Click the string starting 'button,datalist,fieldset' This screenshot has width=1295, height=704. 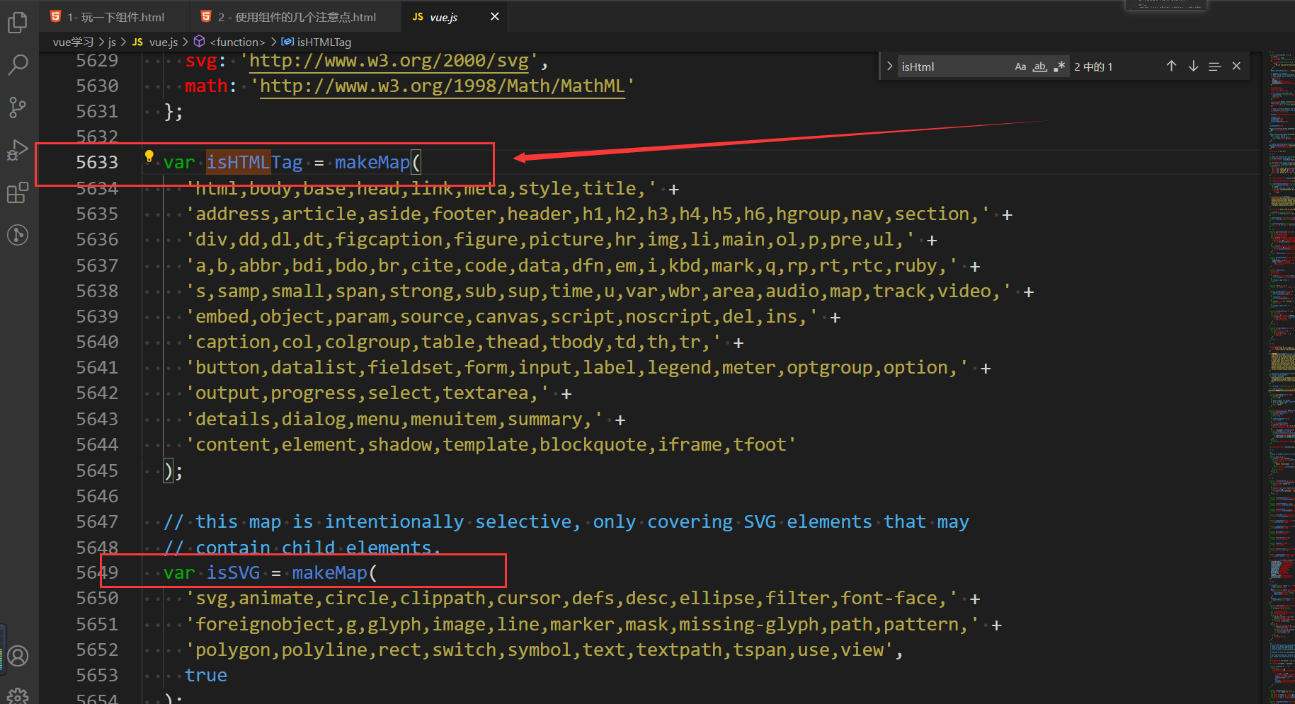coord(577,367)
